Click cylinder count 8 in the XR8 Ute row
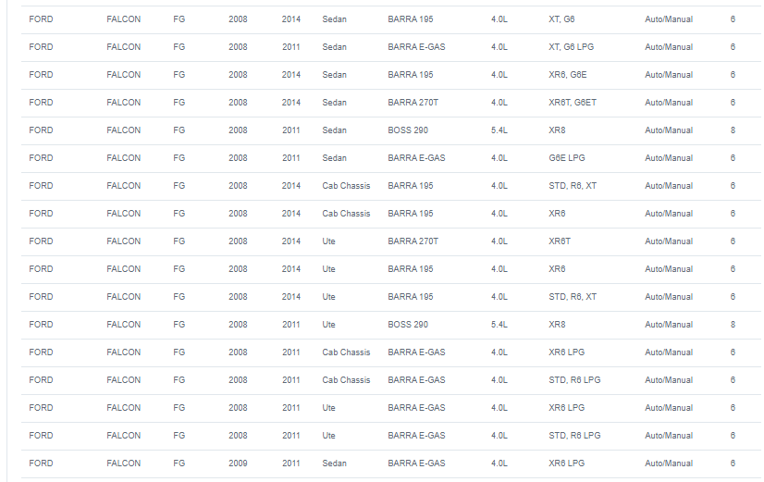764x482 pixels. pyautogui.click(x=733, y=325)
